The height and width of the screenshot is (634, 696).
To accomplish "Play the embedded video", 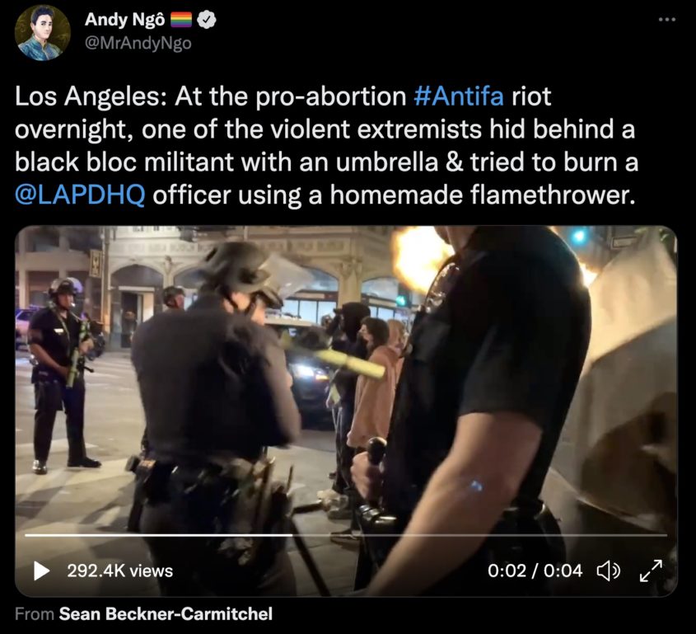I will click(x=42, y=571).
